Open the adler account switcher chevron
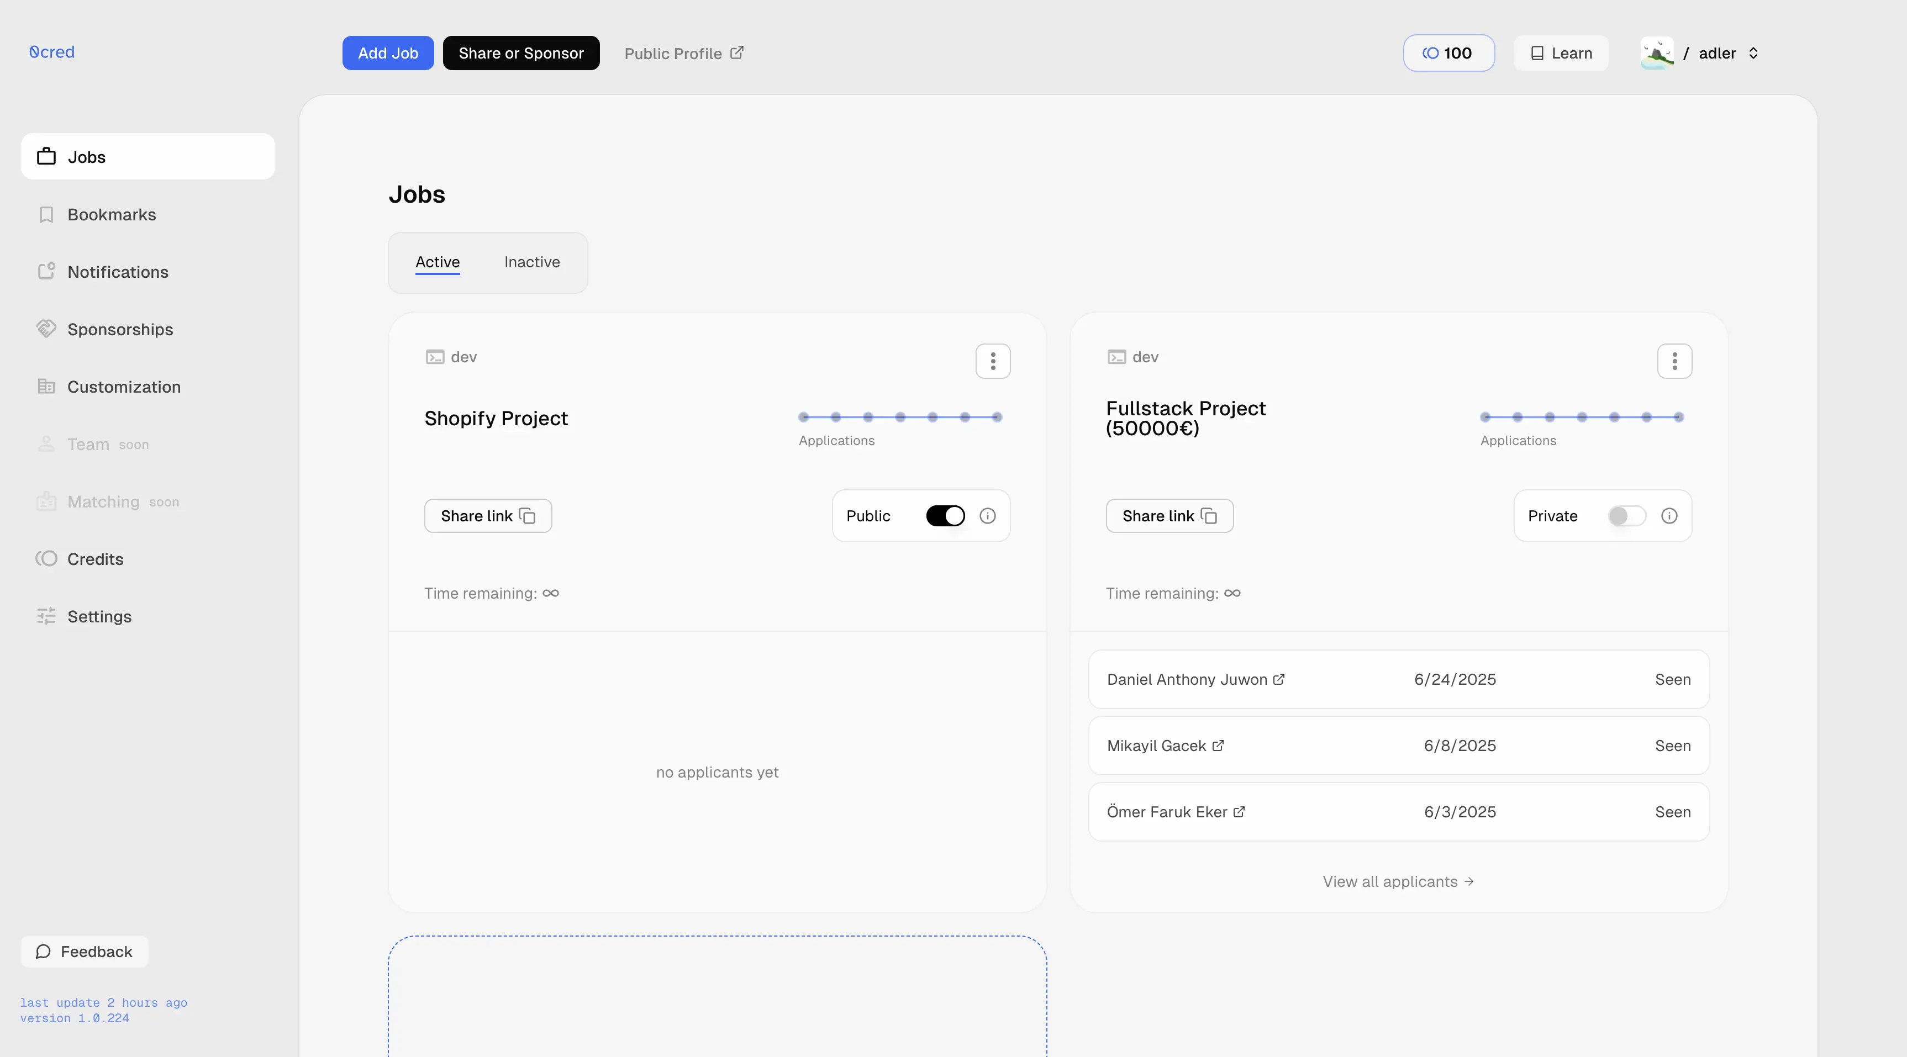The width and height of the screenshot is (1907, 1057). click(1754, 54)
